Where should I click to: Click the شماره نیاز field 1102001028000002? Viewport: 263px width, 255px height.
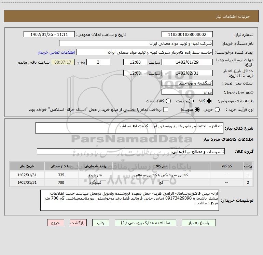coord(187,35)
